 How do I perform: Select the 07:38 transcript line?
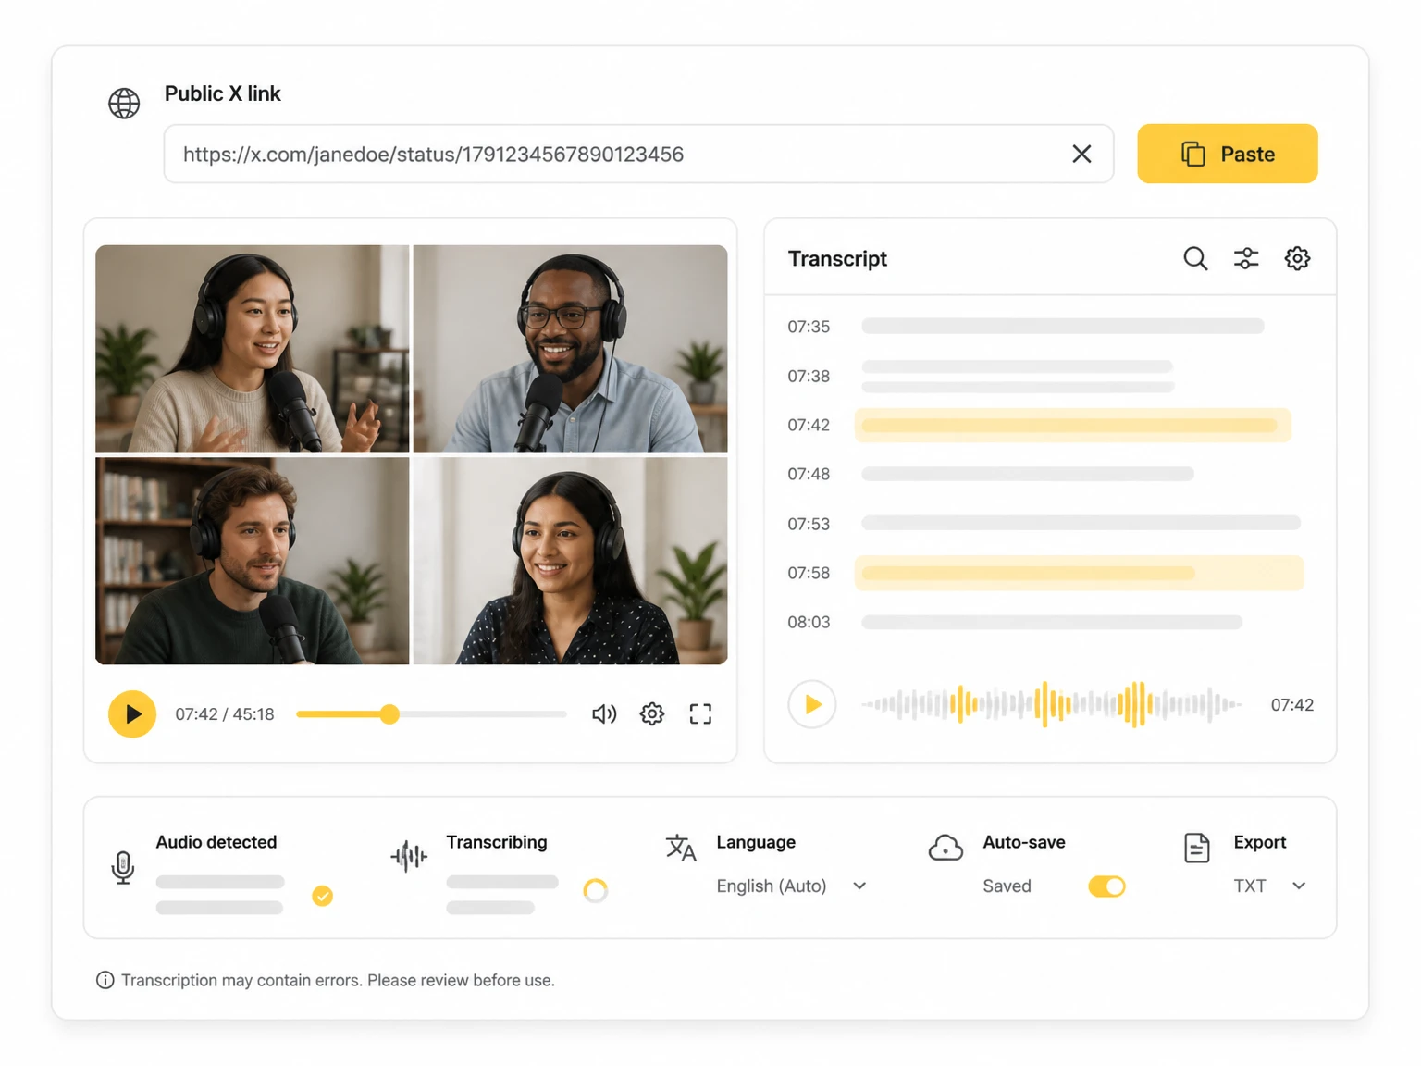[981, 376]
